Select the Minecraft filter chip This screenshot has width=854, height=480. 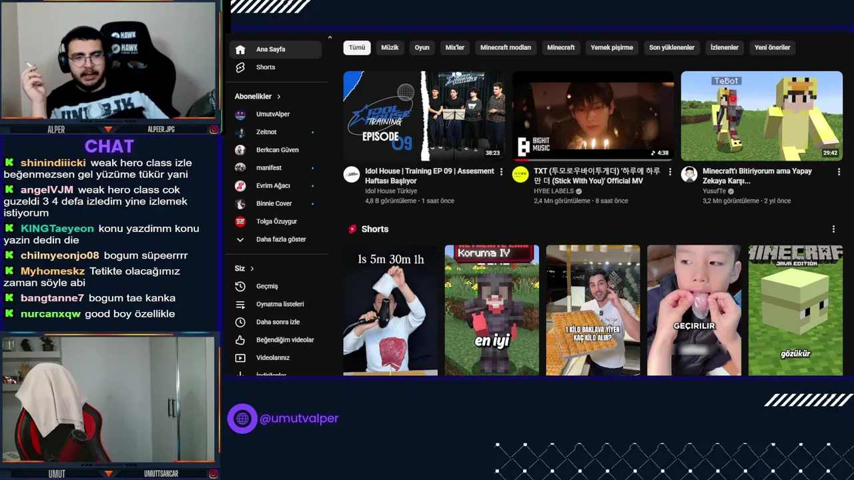560,47
